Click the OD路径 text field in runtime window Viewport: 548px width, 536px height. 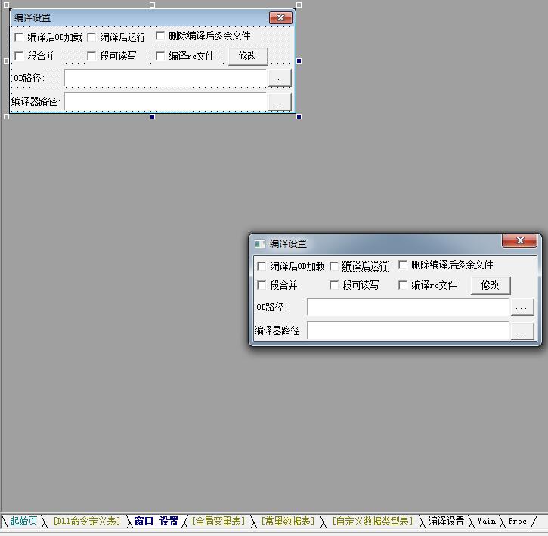pos(408,308)
